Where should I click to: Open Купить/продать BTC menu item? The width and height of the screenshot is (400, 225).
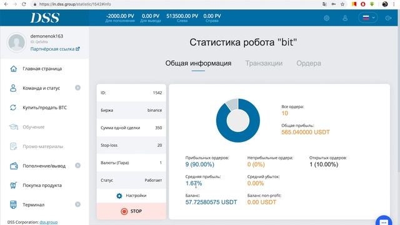pyautogui.click(x=44, y=107)
